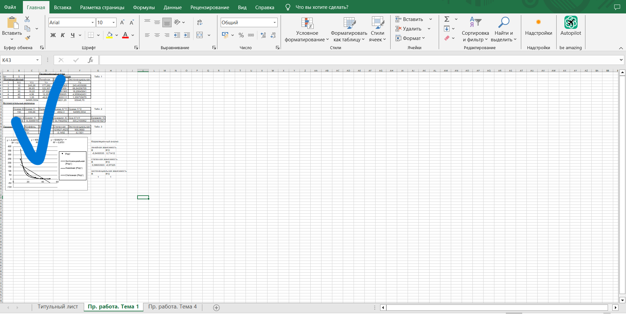Switch to the Вставка ribbon tab
Image resolution: width=626 pixels, height=314 pixels.
(63, 7)
